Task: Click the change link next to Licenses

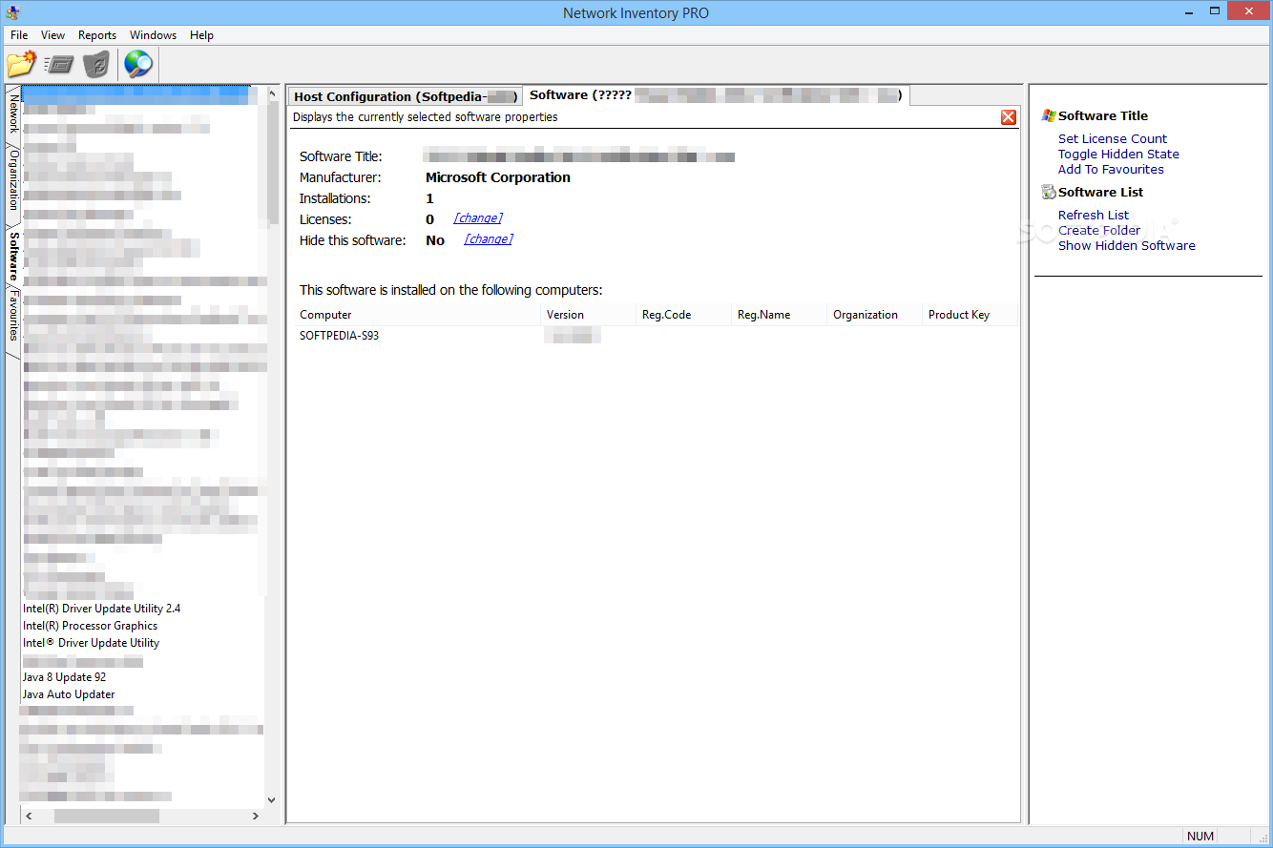Action: (x=478, y=218)
